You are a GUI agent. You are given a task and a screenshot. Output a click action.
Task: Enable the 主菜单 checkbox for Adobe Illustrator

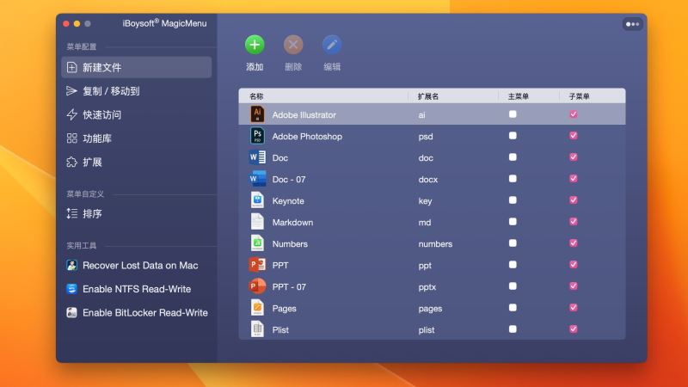(x=513, y=114)
